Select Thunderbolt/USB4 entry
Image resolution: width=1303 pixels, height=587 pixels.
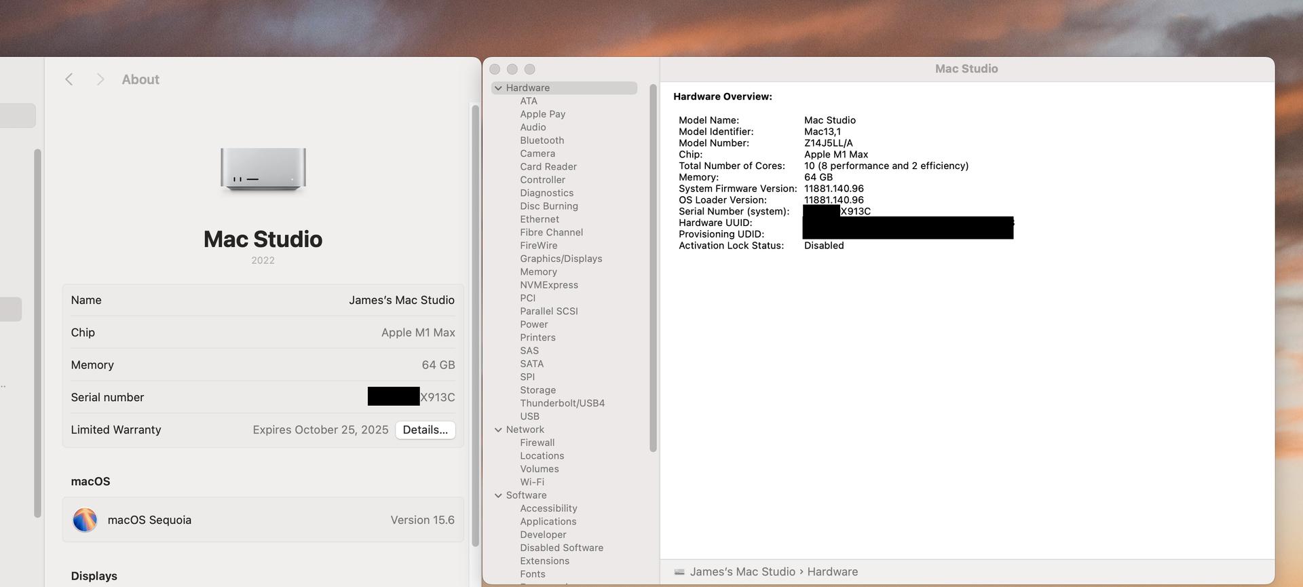click(x=563, y=403)
